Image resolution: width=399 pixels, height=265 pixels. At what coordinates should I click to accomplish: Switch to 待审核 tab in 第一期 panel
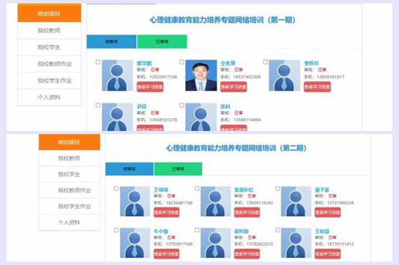111,42
